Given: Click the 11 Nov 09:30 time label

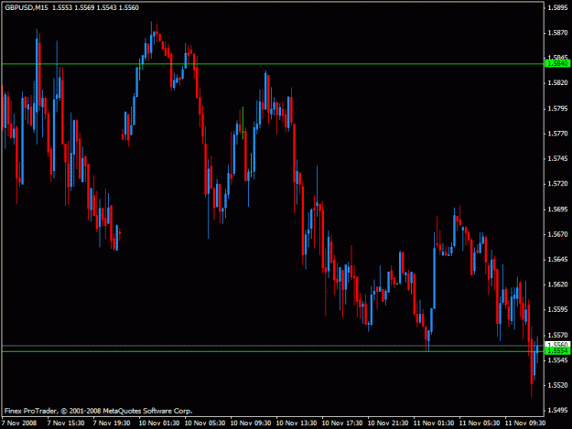Looking at the screenshot, I should [x=525, y=423].
